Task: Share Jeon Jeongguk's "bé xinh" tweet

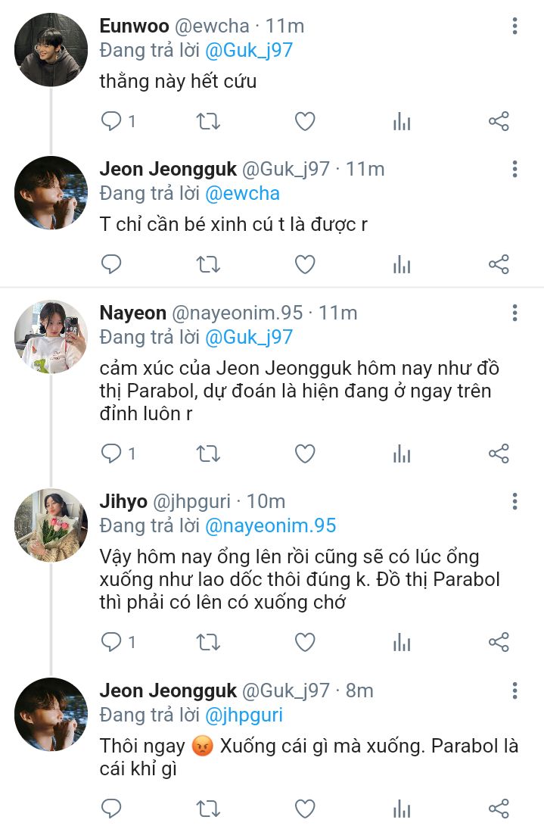Action: point(499,264)
